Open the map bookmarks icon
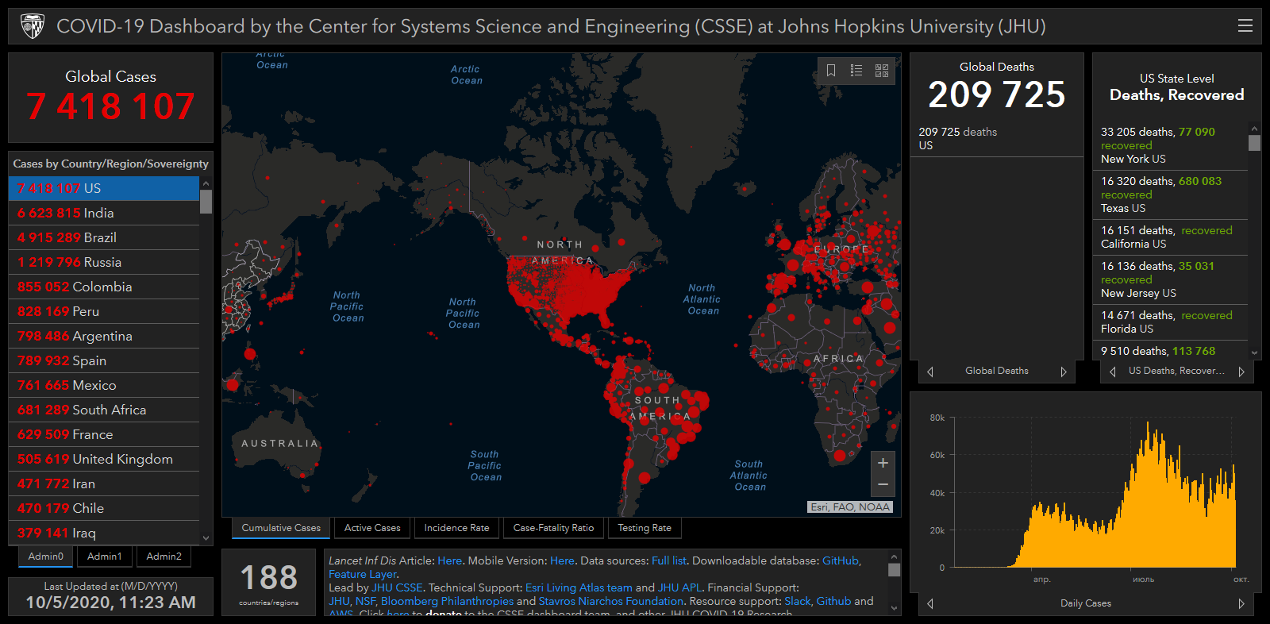Viewport: 1270px width, 624px height. click(x=831, y=71)
